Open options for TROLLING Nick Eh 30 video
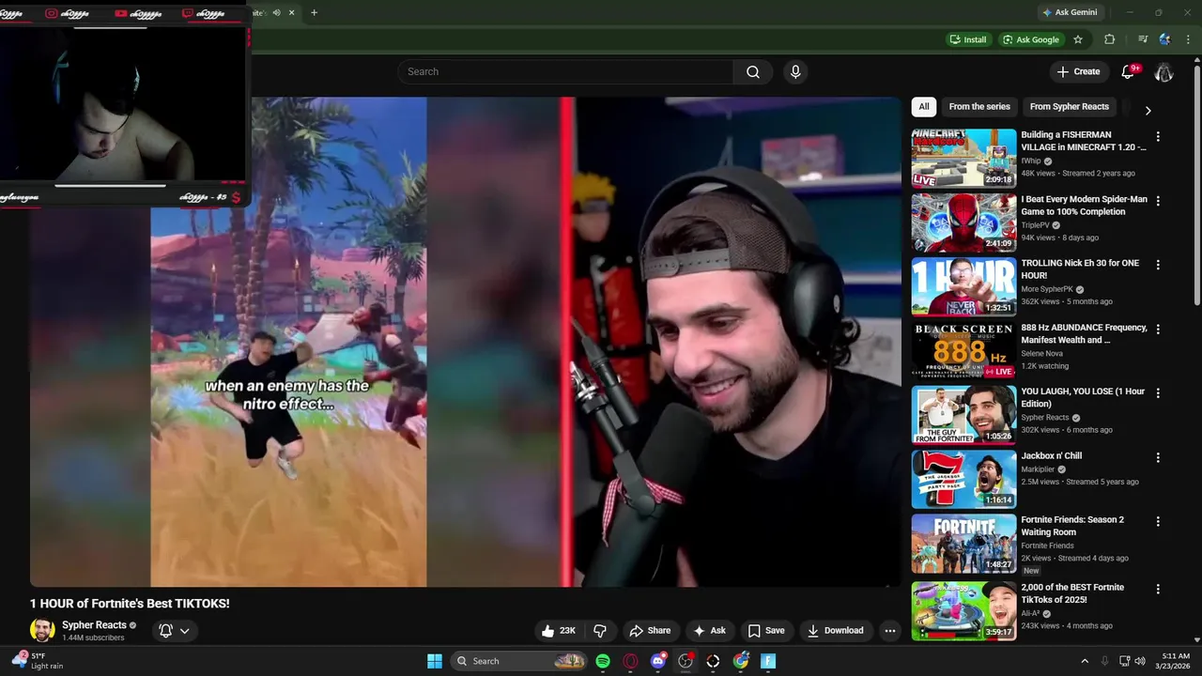1202x676 pixels. 1158,266
